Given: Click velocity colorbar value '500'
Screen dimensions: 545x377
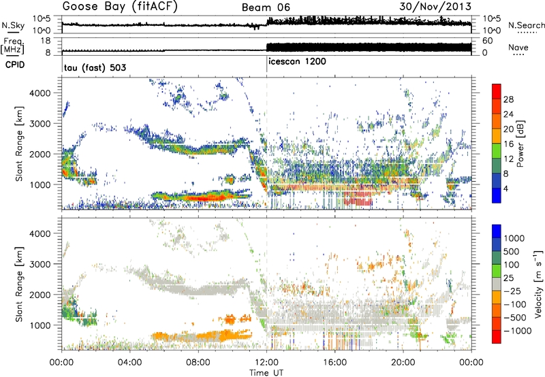Looking at the screenshot, I should point(512,251).
